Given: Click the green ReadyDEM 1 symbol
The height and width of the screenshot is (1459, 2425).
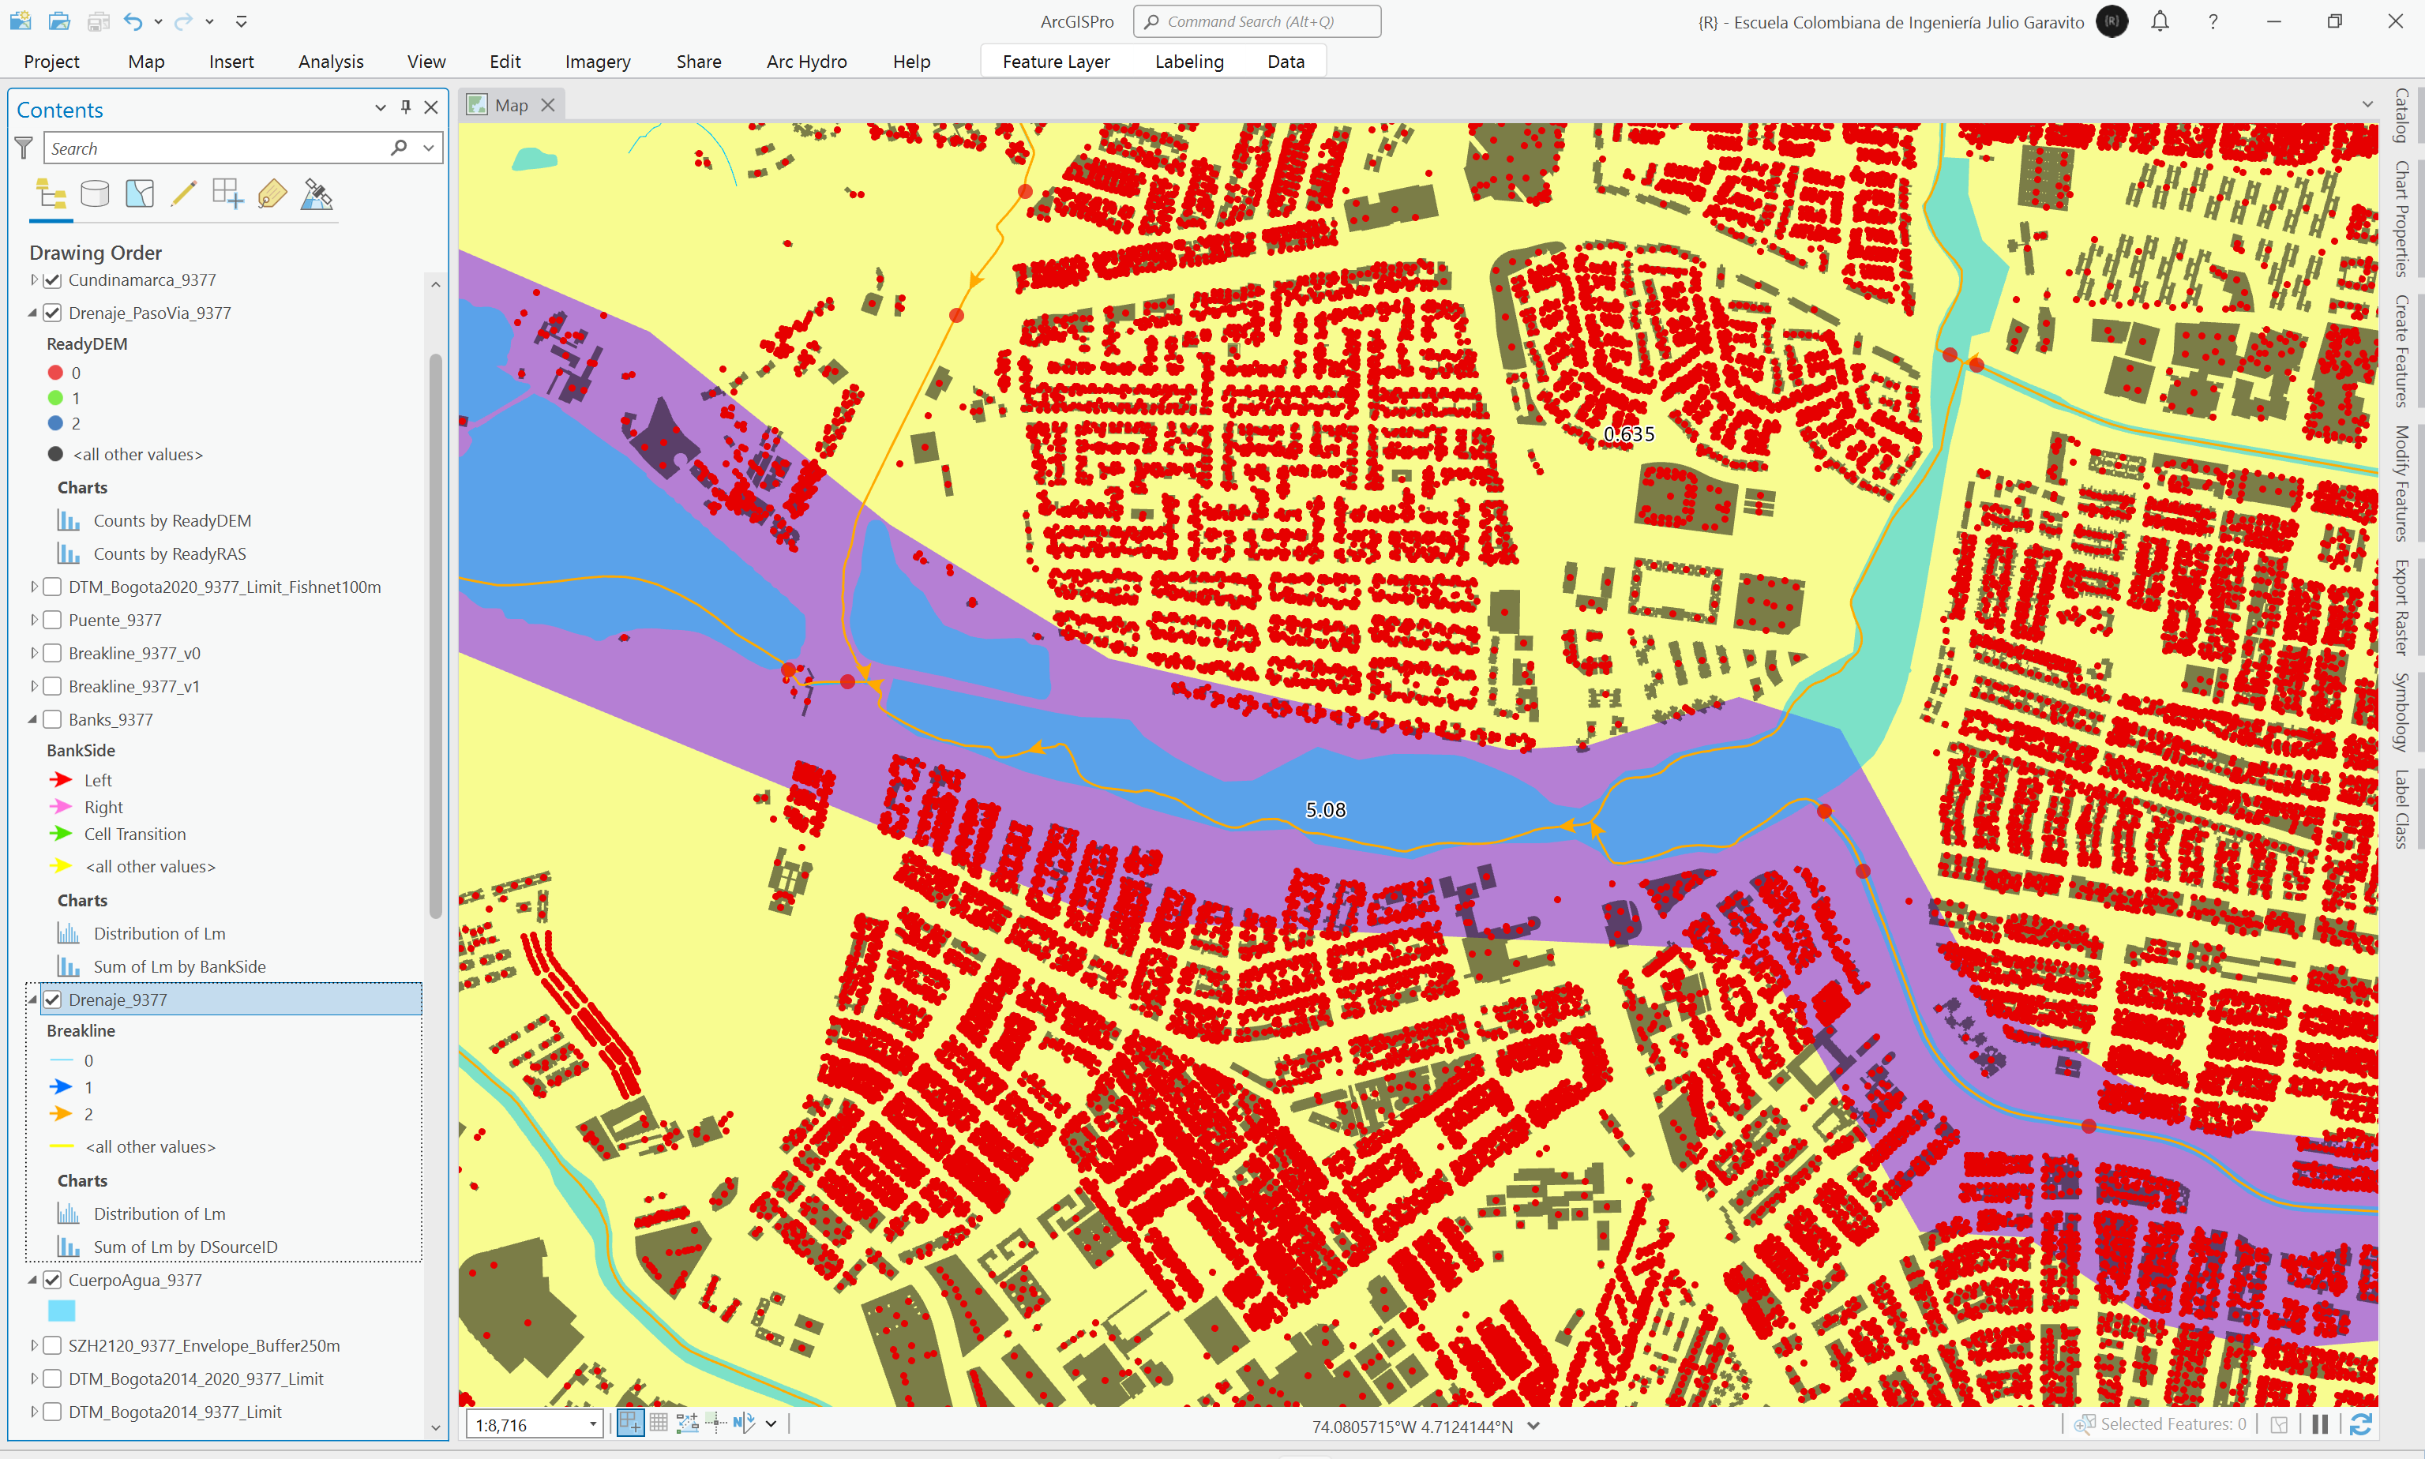Looking at the screenshot, I should pos(56,398).
